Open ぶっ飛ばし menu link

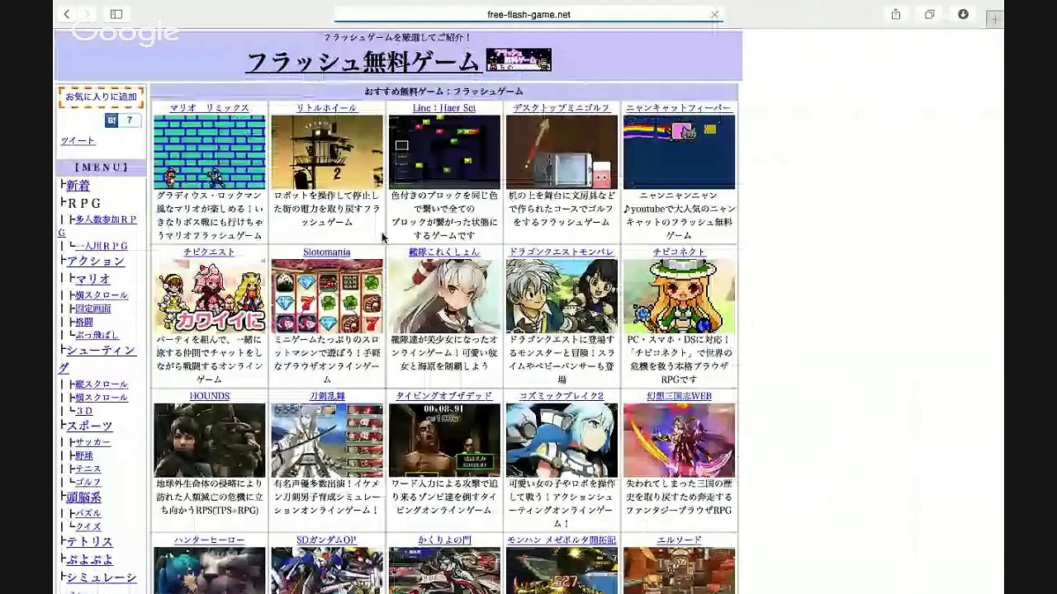pyautogui.click(x=97, y=335)
